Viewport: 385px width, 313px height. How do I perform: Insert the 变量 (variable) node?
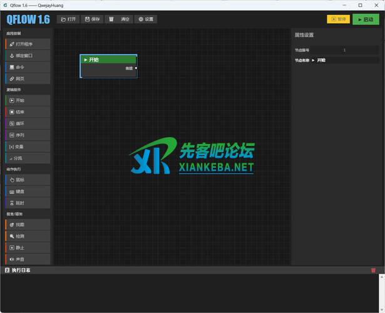[28, 146]
